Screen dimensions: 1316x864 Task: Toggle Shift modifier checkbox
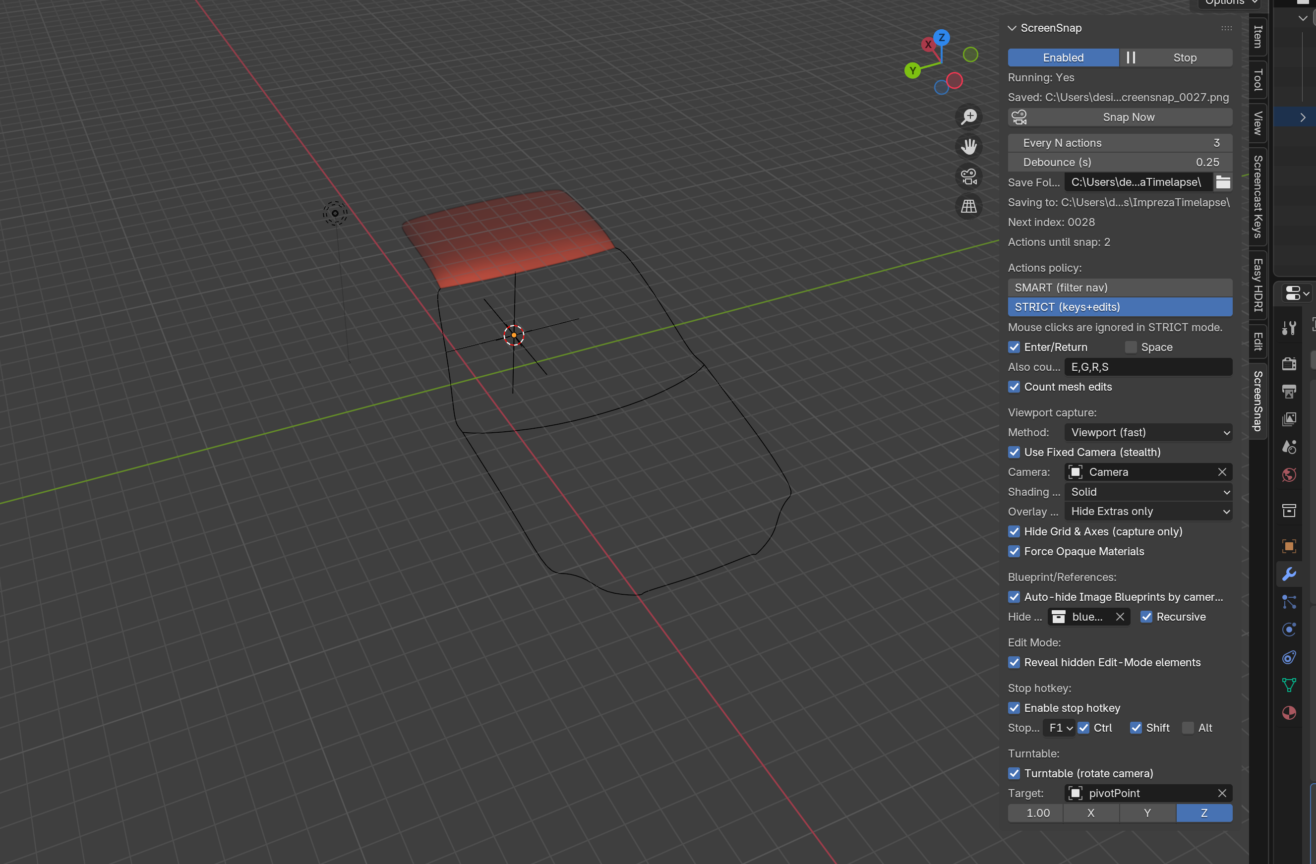pos(1136,728)
